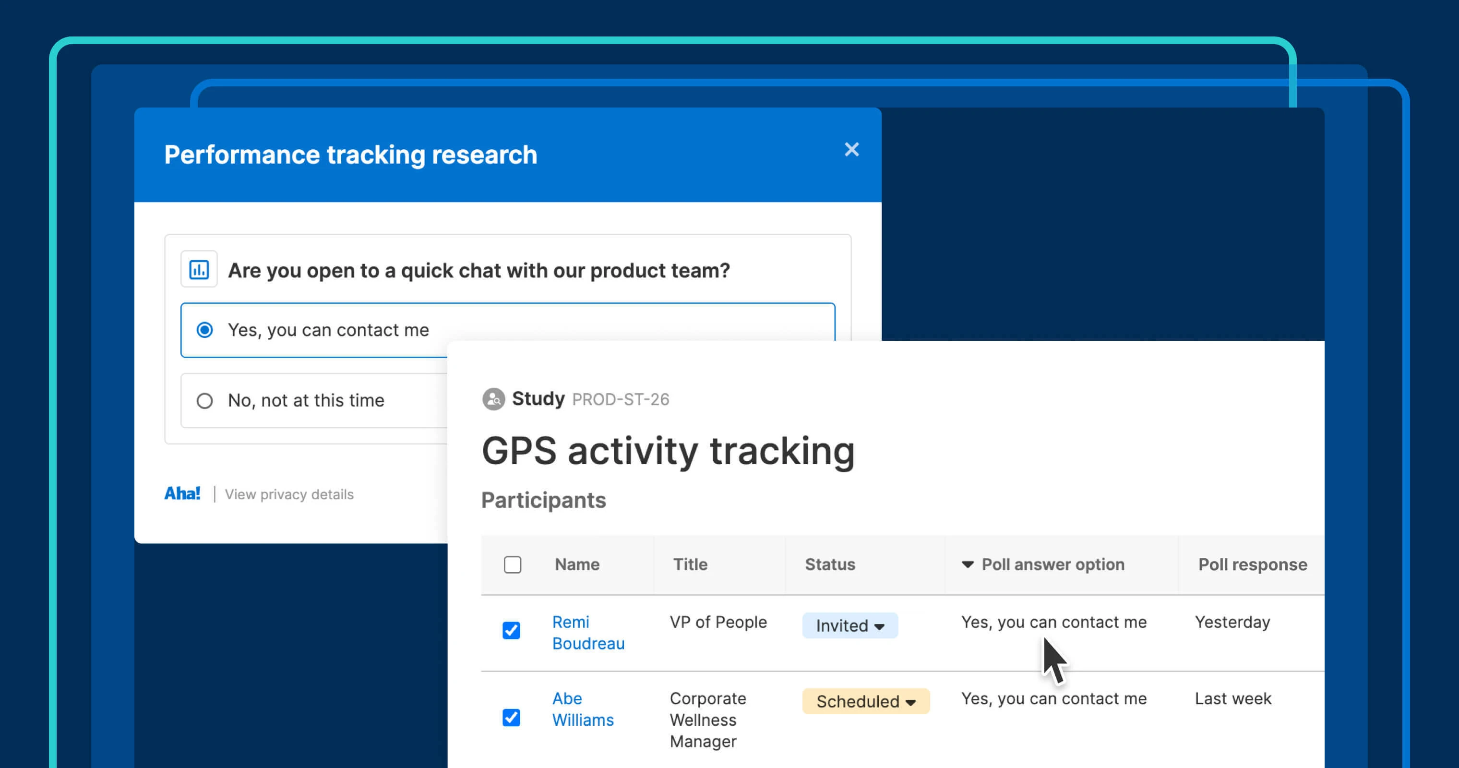Click the poll question text
1459x768 pixels.
[478, 270]
